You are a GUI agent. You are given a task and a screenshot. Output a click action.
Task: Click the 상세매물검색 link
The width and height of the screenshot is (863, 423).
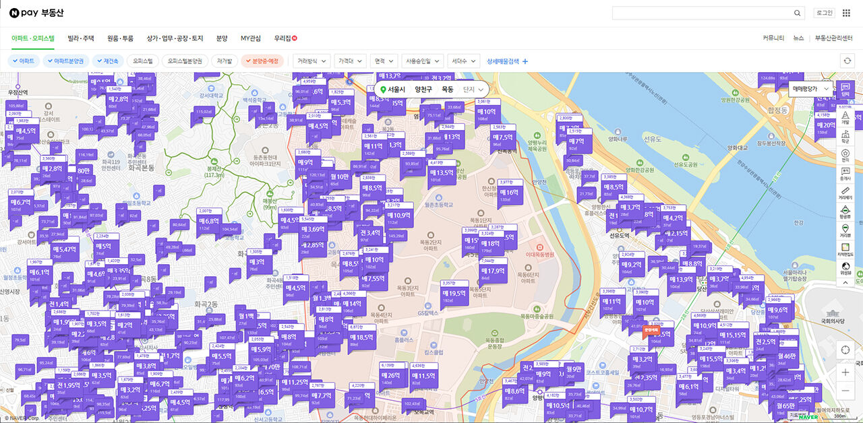503,61
